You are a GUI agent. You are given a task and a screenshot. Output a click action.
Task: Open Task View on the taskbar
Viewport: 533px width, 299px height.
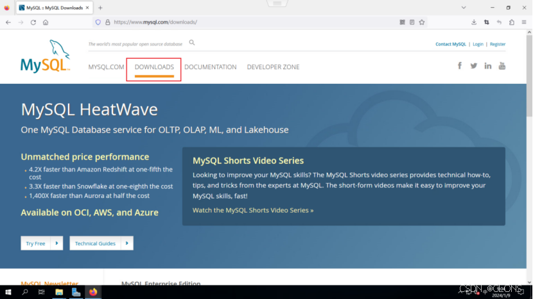(42, 292)
